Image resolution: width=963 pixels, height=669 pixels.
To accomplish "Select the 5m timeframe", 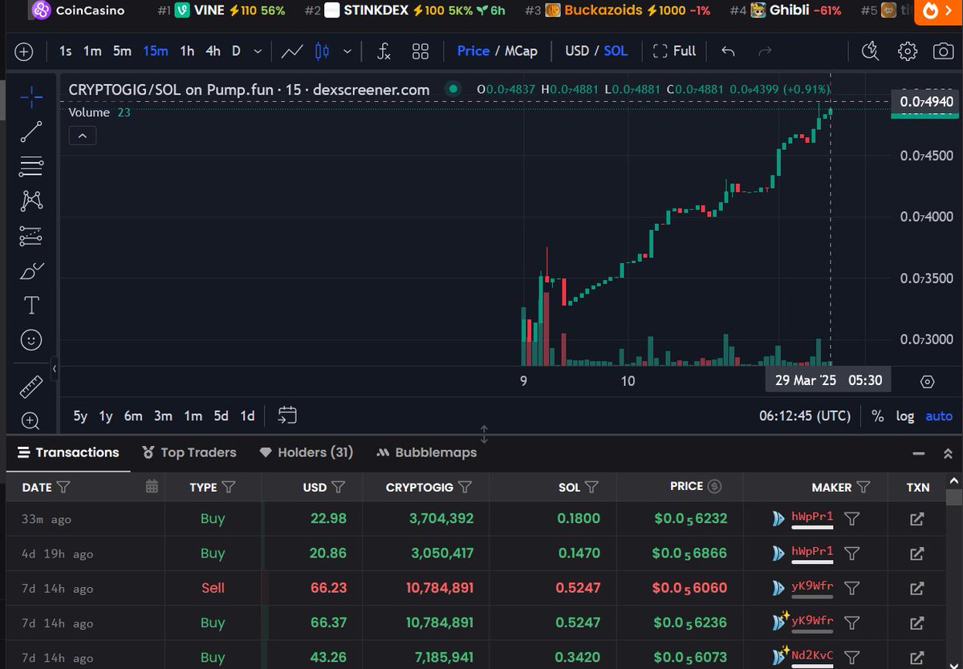I will coord(122,51).
